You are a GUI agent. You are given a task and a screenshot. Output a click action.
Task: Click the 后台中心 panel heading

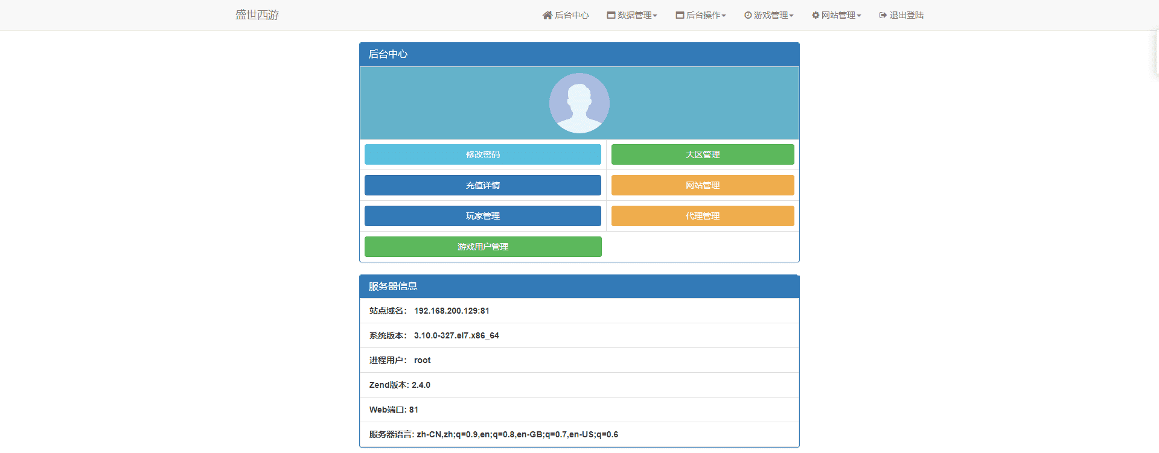579,54
